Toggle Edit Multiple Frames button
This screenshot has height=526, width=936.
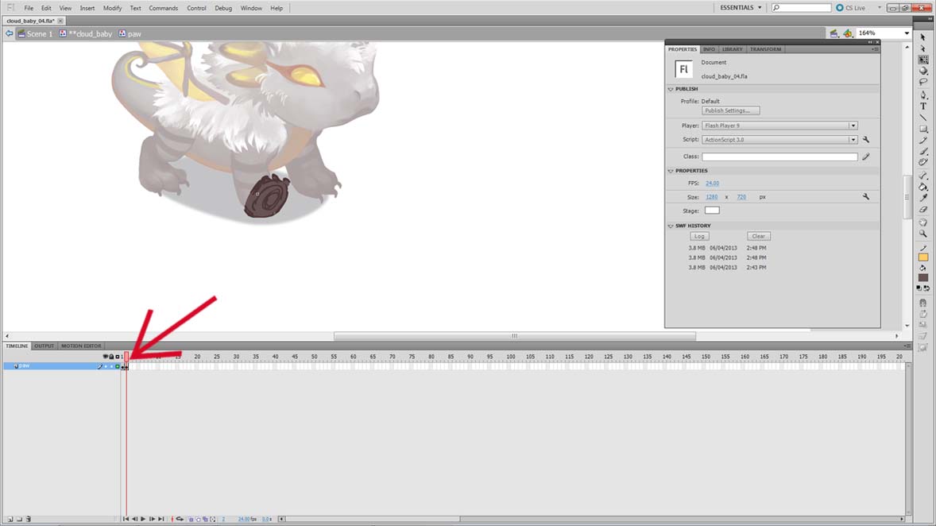click(205, 520)
